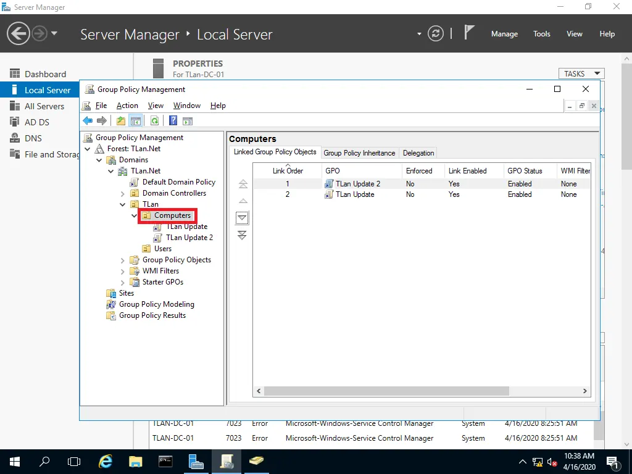Open Help via blue question mark icon
This screenshot has width=632, height=474.
[173, 121]
